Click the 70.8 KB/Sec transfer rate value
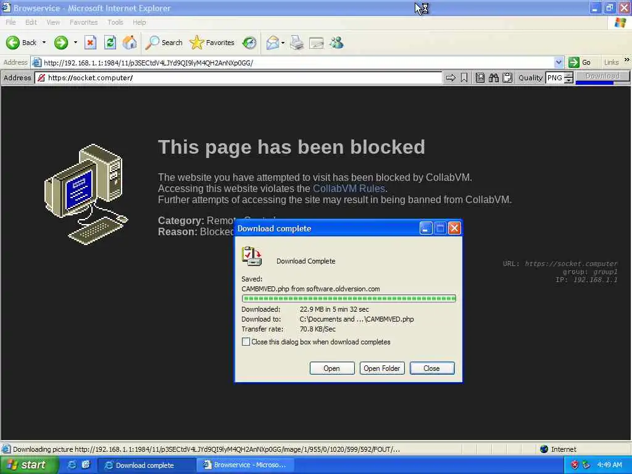 point(318,330)
